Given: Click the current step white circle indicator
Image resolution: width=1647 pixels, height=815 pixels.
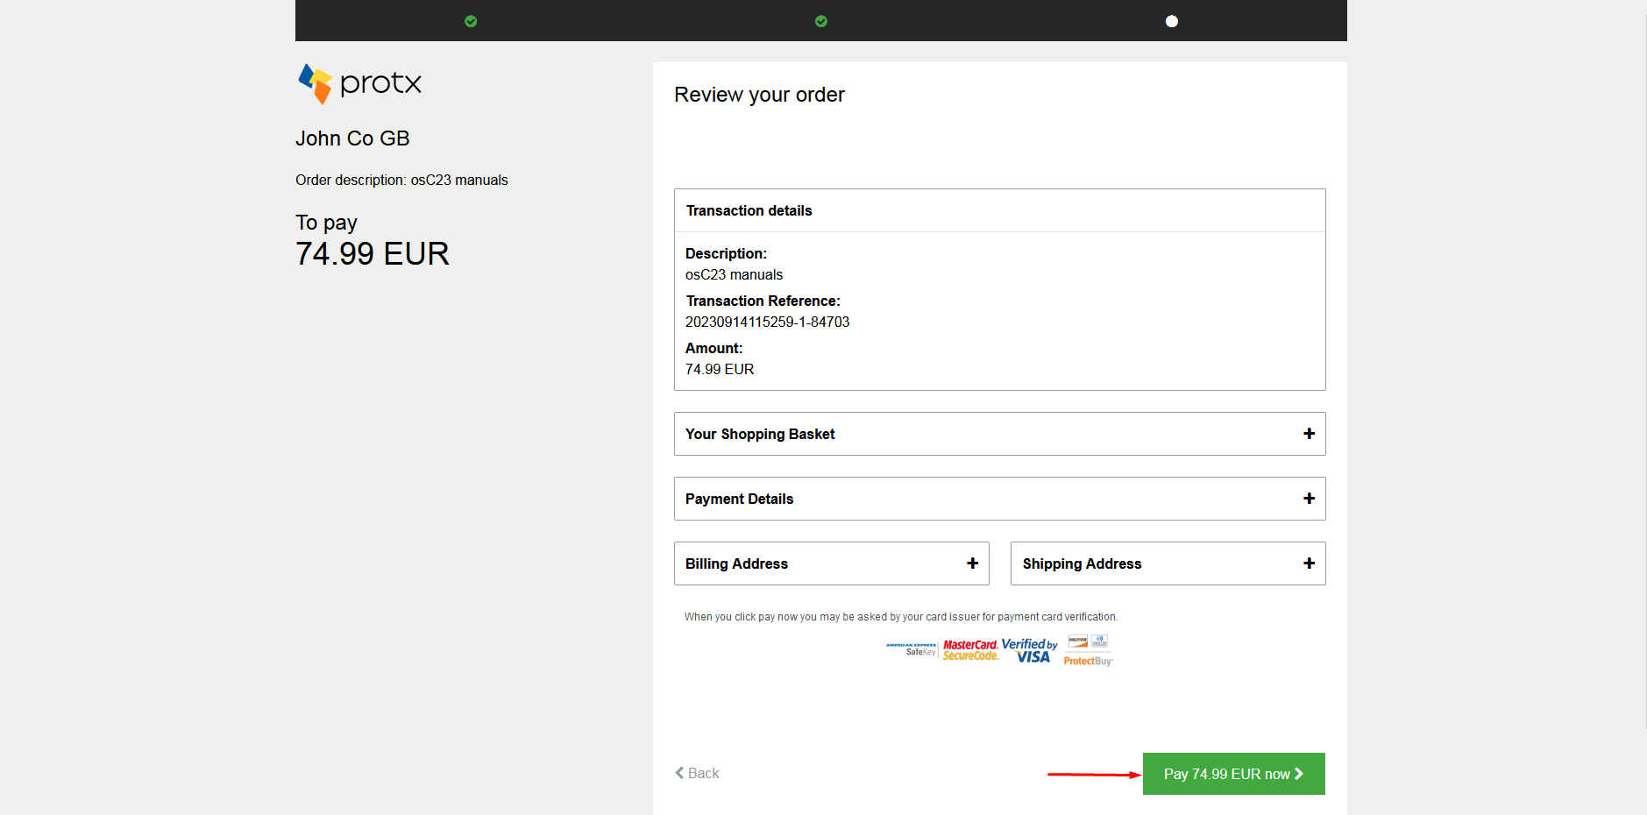Looking at the screenshot, I should (1172, 21).
